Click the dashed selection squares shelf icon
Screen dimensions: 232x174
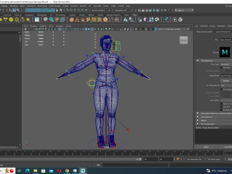pos(166,20)
